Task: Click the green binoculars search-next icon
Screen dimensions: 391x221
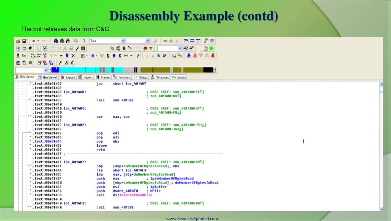Action: (62, 41)
